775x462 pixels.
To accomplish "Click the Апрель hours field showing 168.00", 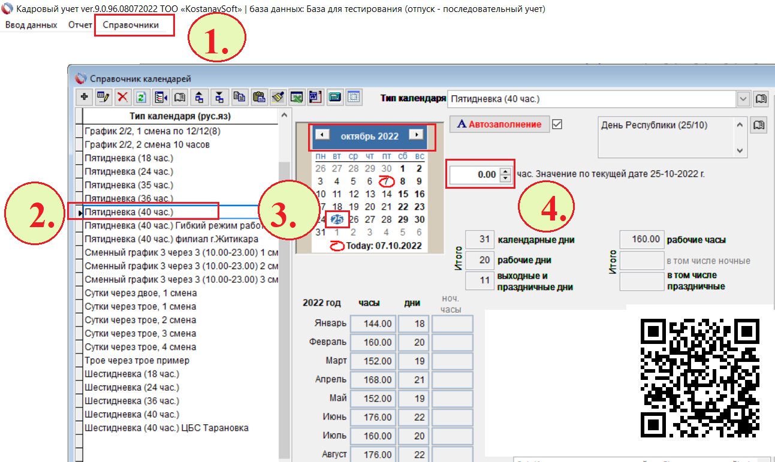I will tap(372, 380).
